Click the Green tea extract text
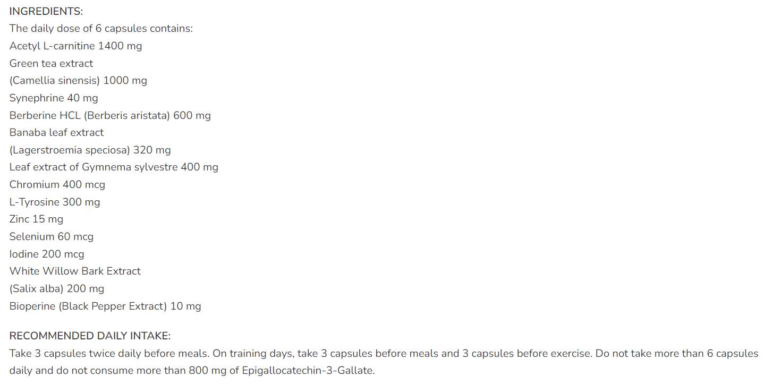764x384 pixels. tap(51, 63)
